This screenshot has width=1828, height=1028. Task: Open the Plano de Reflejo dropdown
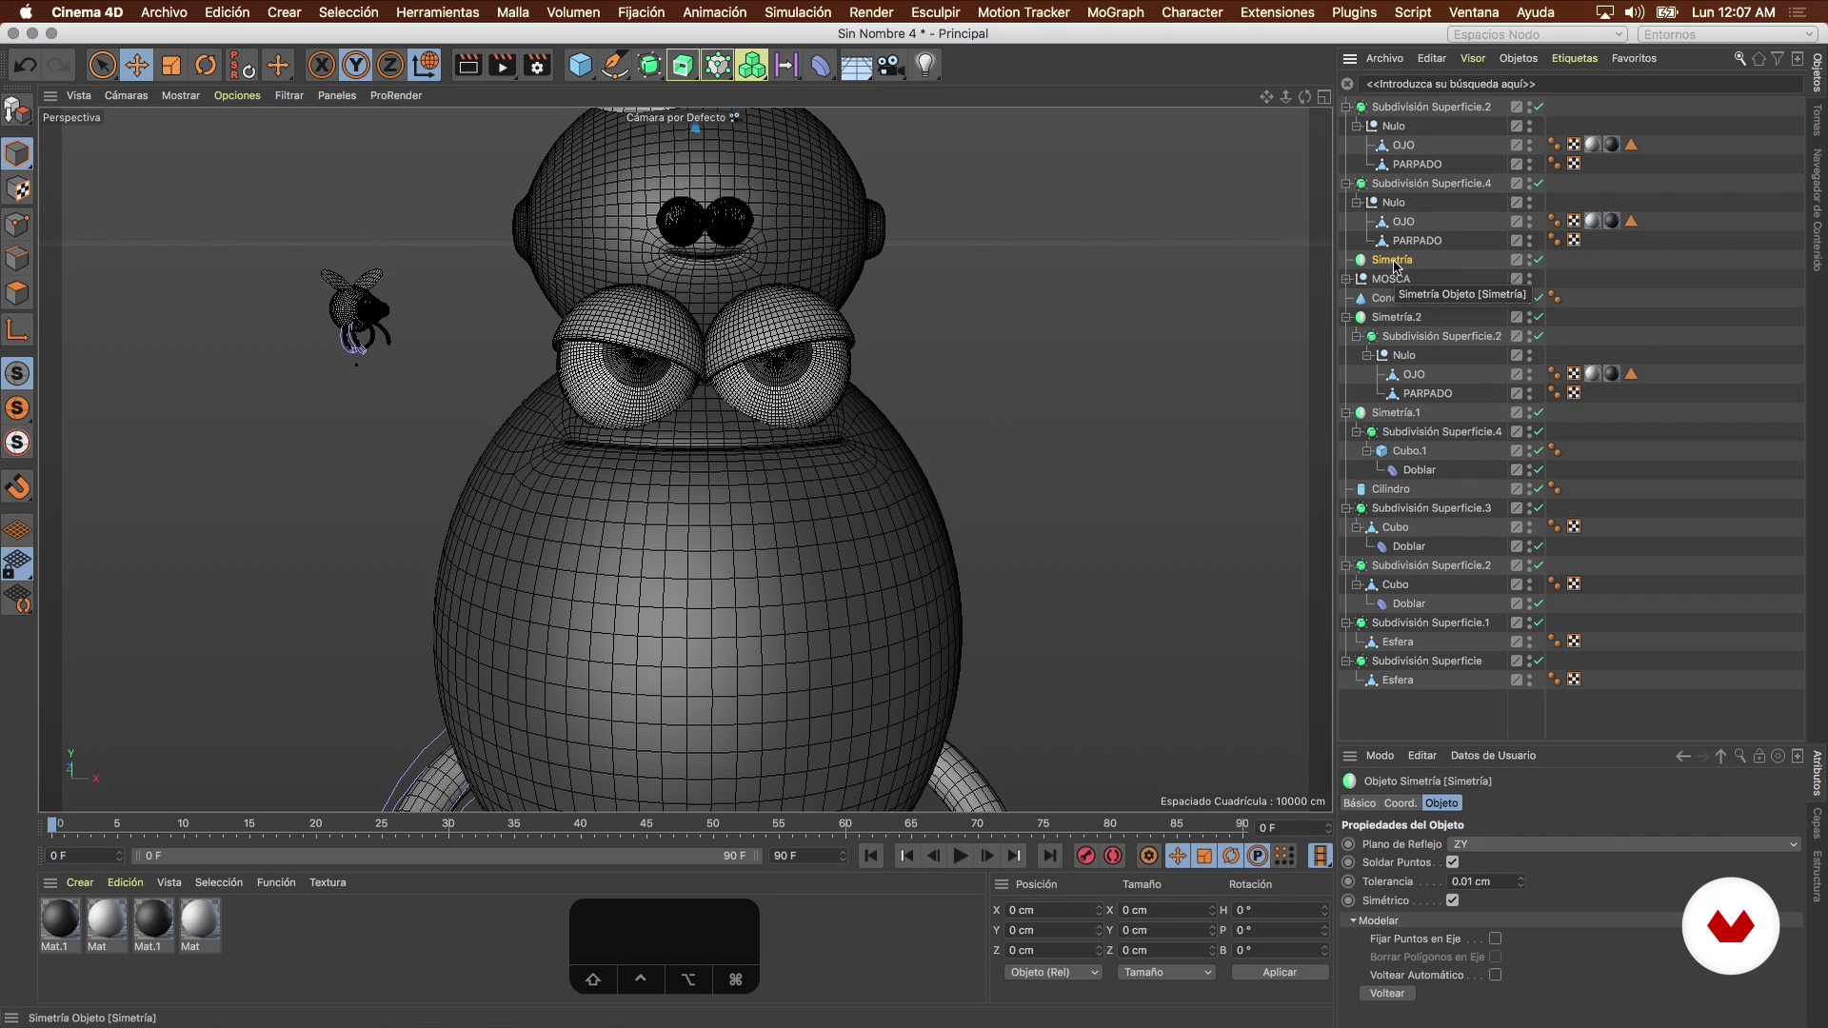(1623, 844)
